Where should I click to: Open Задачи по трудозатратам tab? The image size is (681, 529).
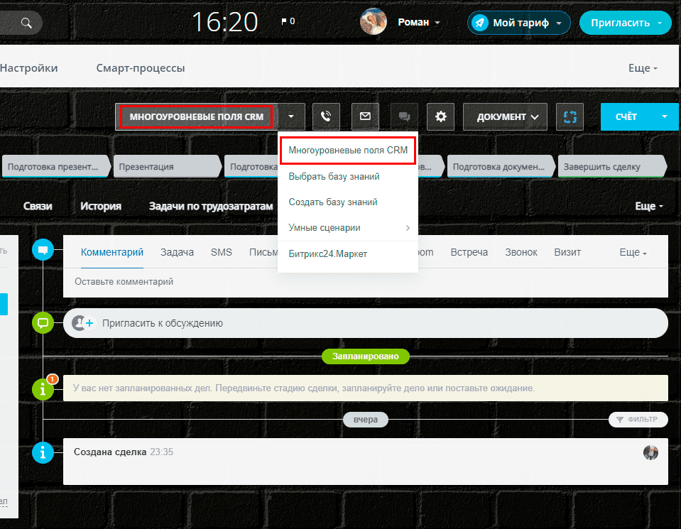pyautogui.click(x=211, y=207)
